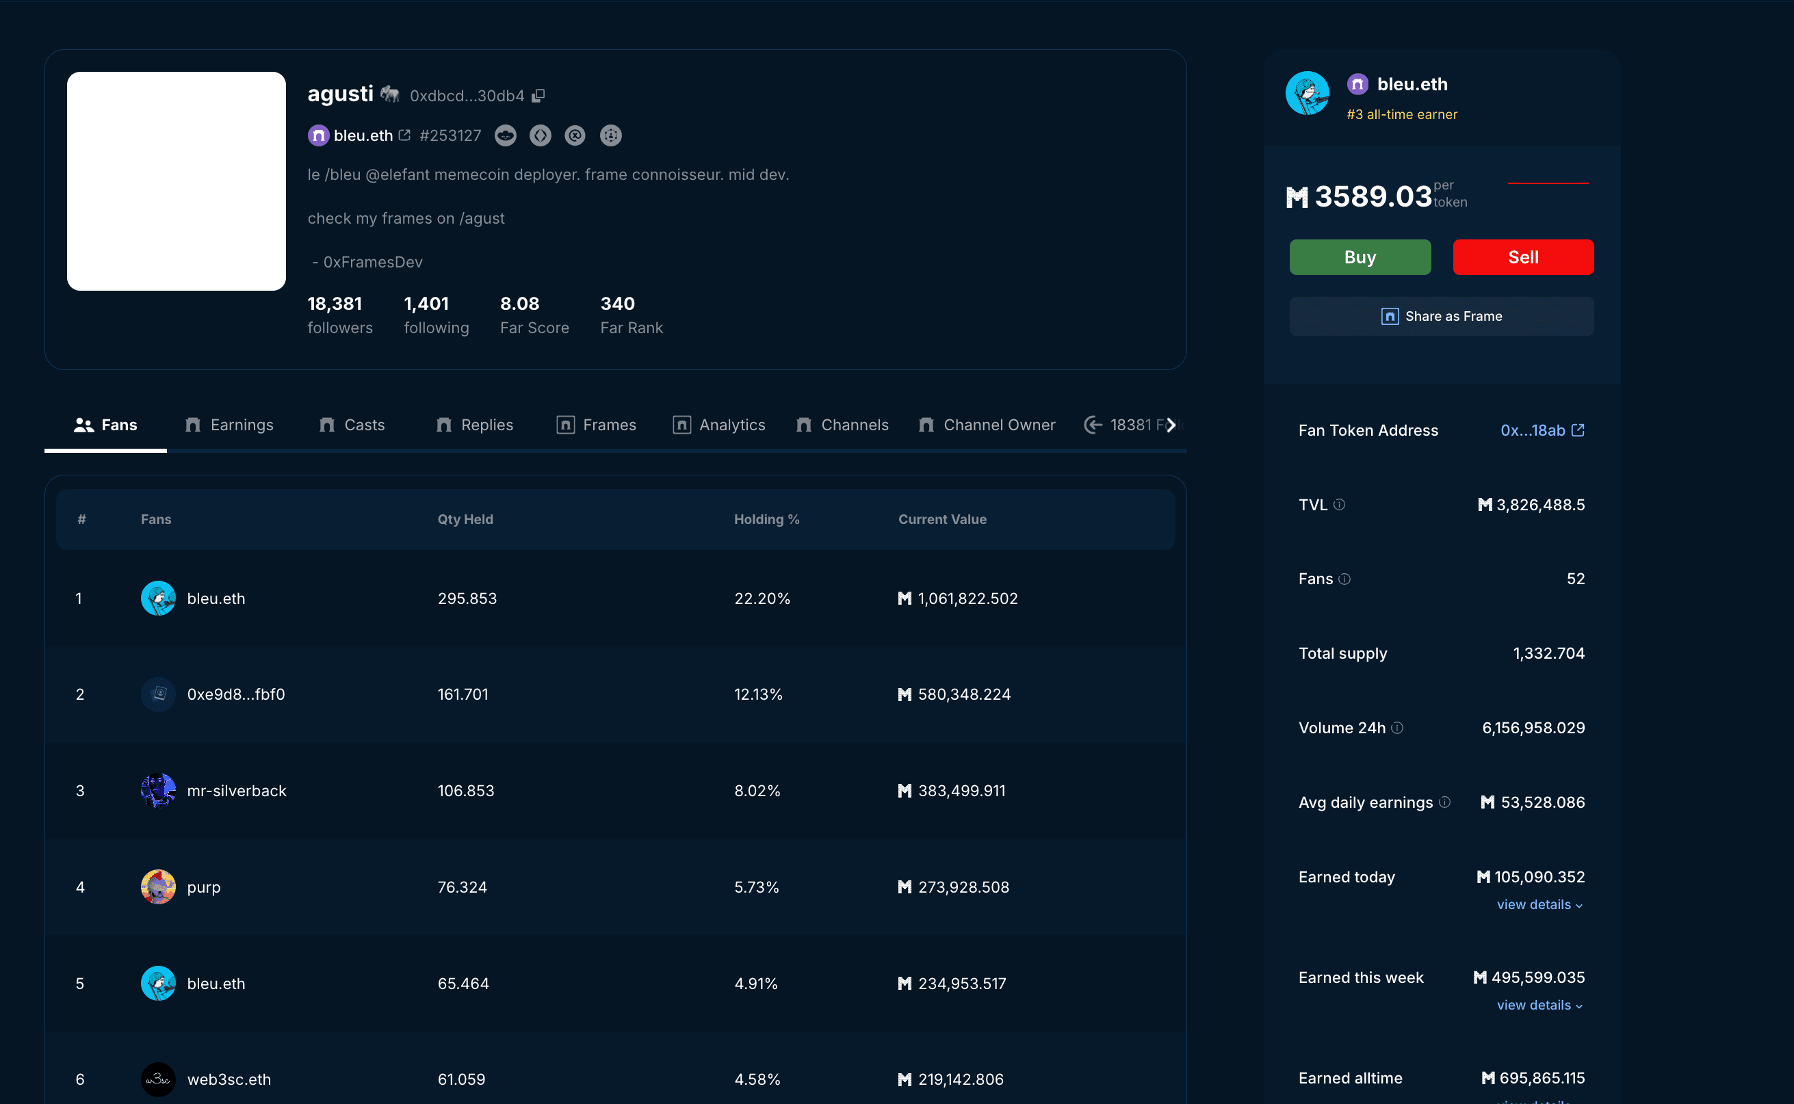Copy the 0xdbcd...30db4 wallet address
The width and height of the screenshot is (1794, 1104).
(538, 96)
